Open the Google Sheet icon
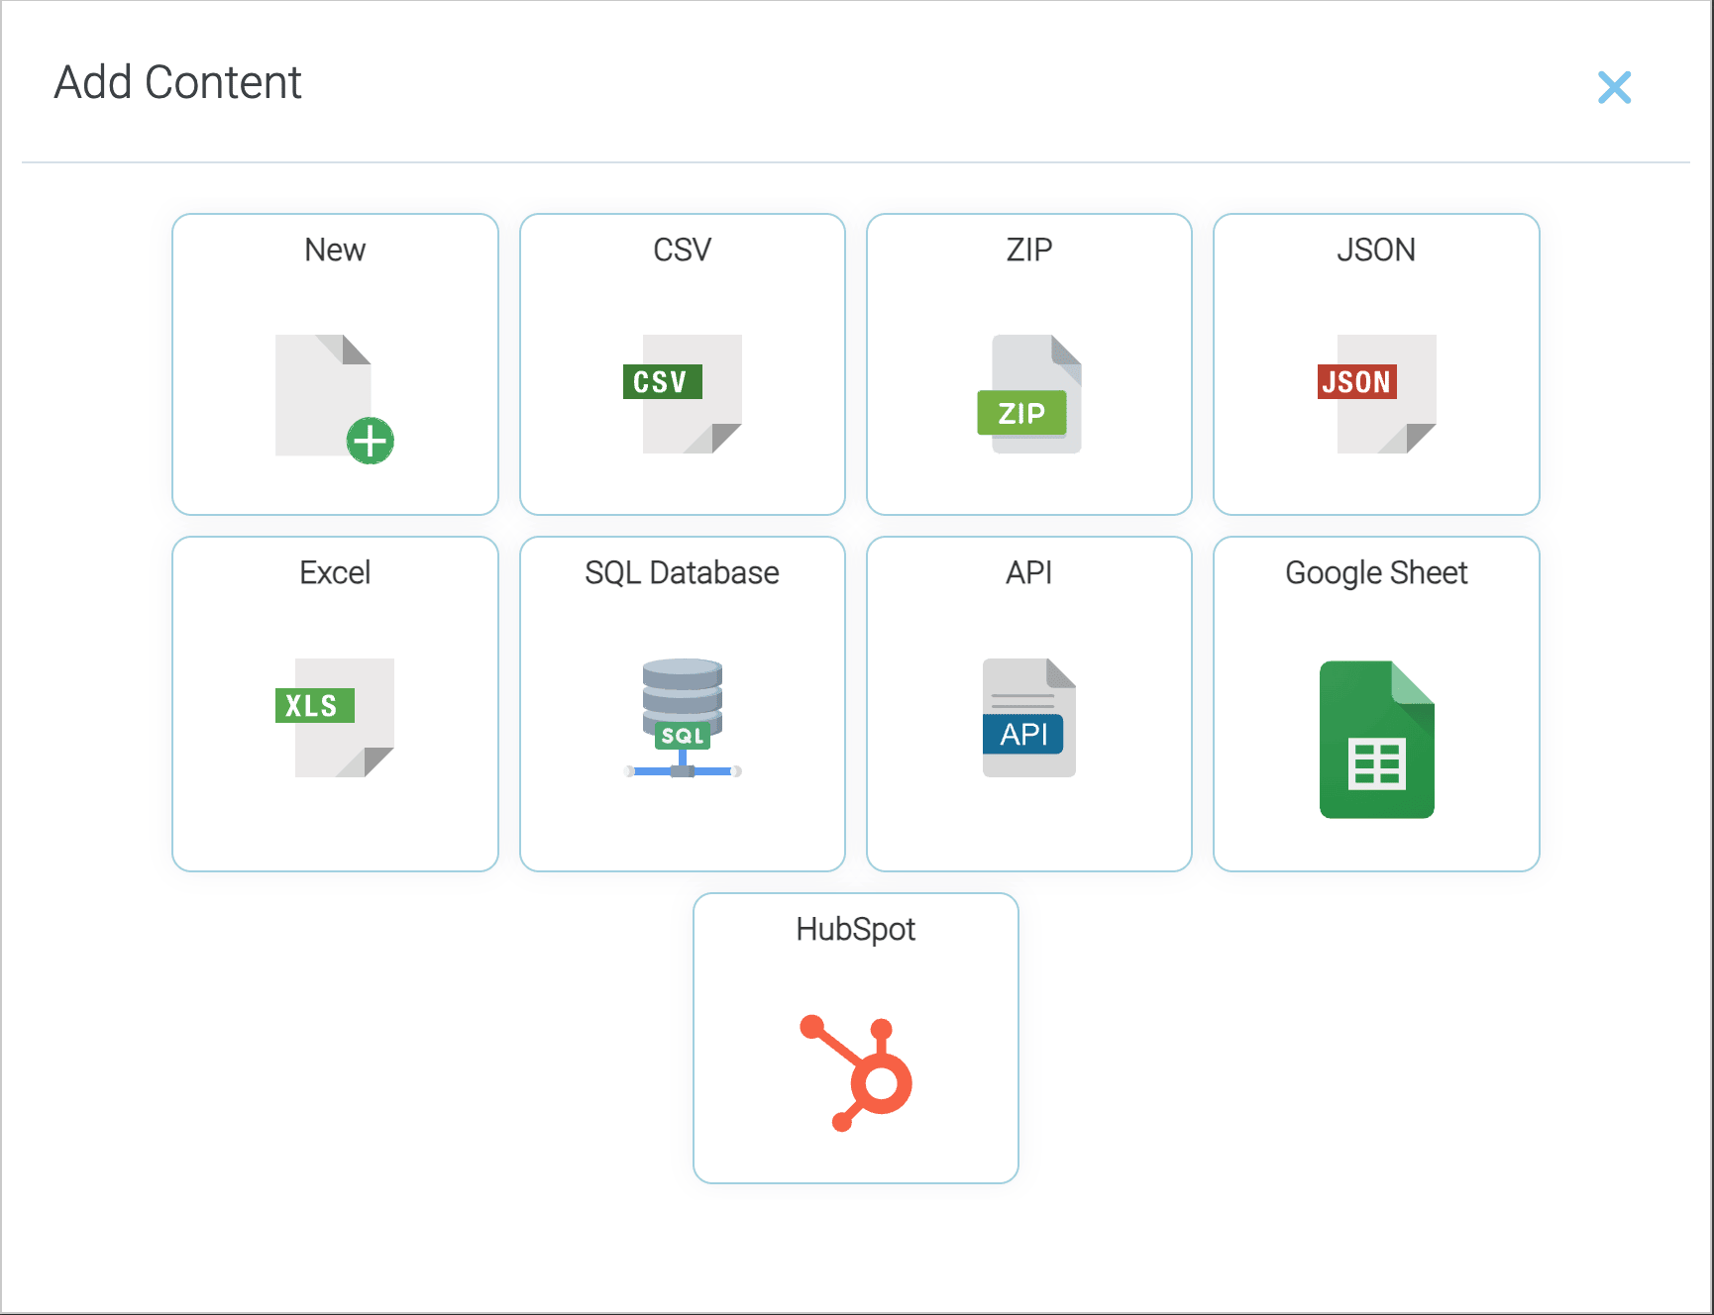 (x=1375, y=738)
